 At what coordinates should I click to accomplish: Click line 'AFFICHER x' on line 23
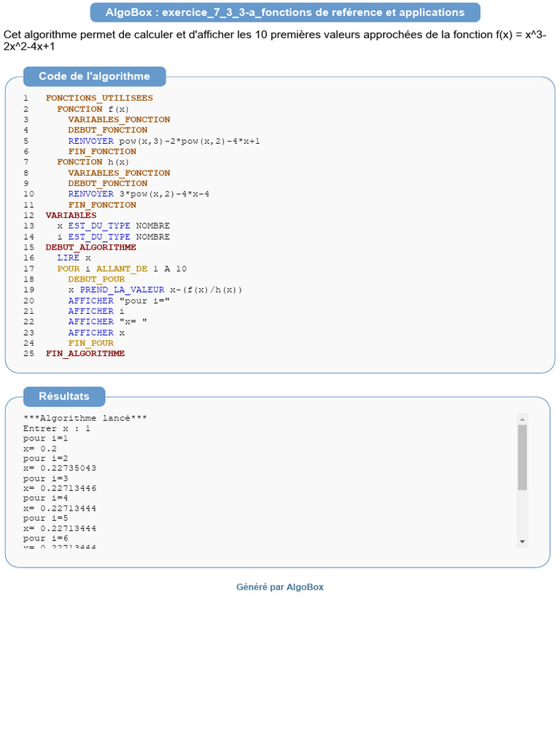pos(96,333)
